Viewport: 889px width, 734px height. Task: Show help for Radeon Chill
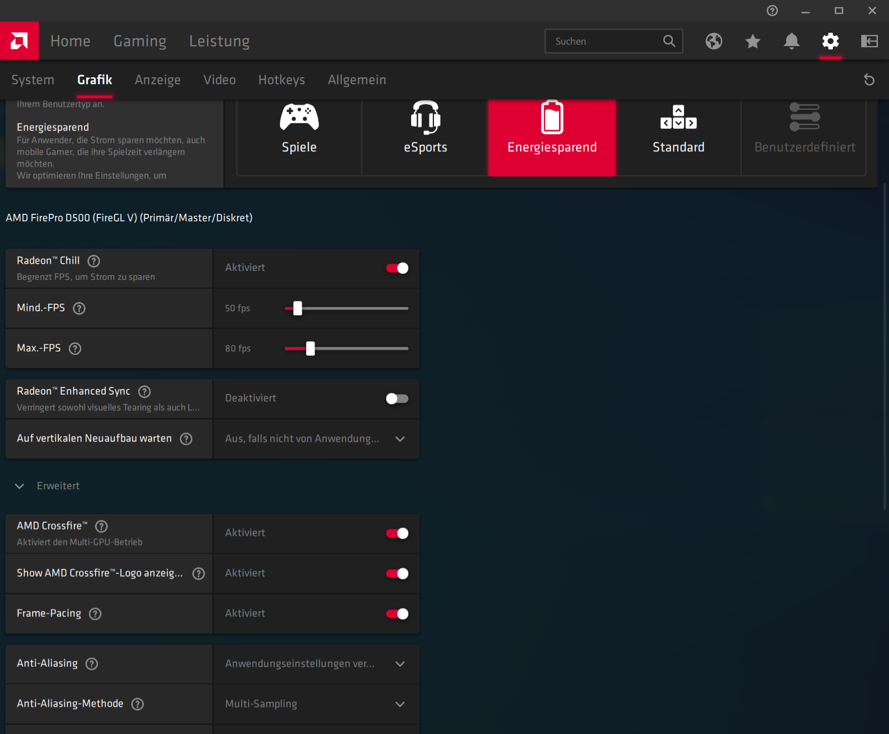click(94, 261)
